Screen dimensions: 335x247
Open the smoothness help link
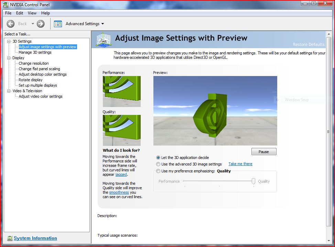(x=119, y=192)
